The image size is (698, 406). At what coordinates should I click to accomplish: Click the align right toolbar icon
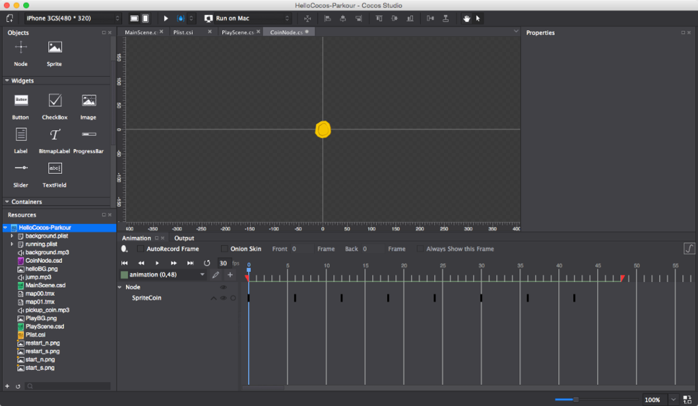pyautogui.click(x=359, y=18)
